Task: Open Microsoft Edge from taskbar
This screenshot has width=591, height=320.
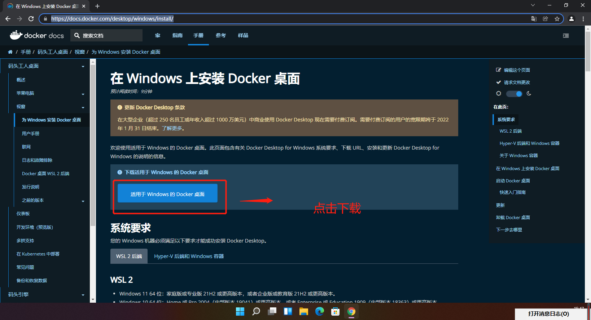Action: tap(320, 311)
